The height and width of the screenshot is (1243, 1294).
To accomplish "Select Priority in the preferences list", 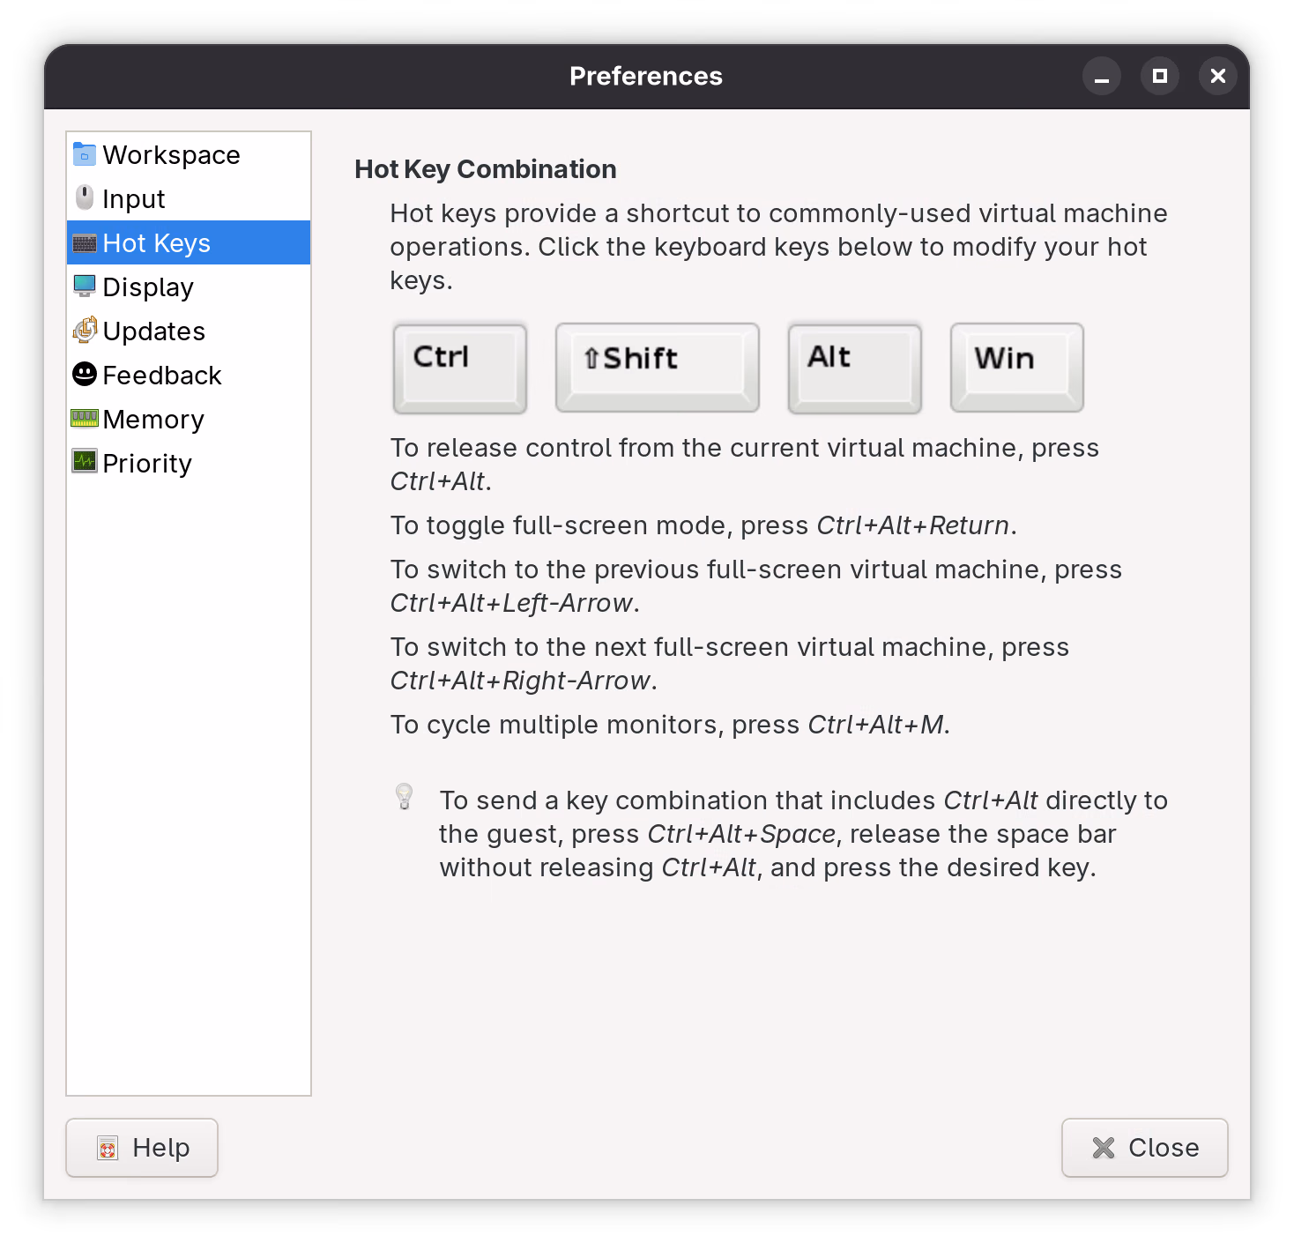I will [x=146, y=462].
